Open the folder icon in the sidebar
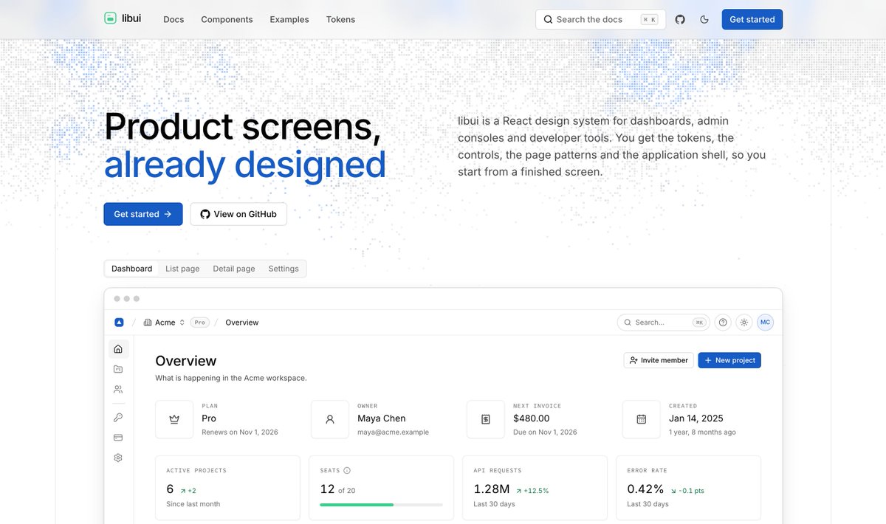886x524 pixels. pos(118,369)
